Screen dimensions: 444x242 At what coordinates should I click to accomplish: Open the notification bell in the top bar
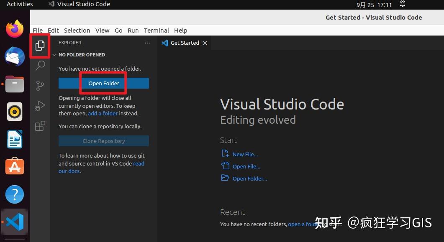(402, 4)
